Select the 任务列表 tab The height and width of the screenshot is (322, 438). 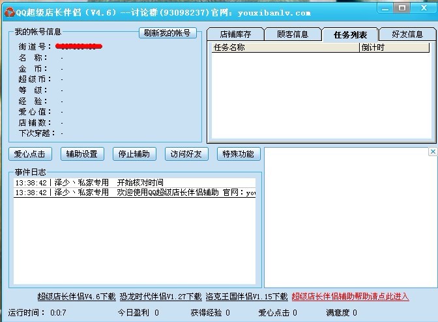[350, 35]
